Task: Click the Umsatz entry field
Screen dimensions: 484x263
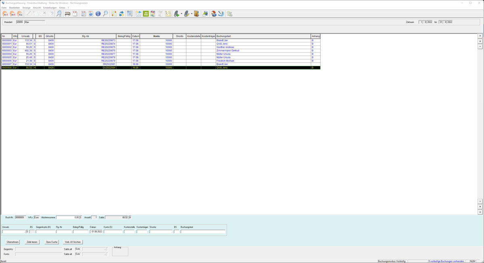Action: (x=13, y=232)
